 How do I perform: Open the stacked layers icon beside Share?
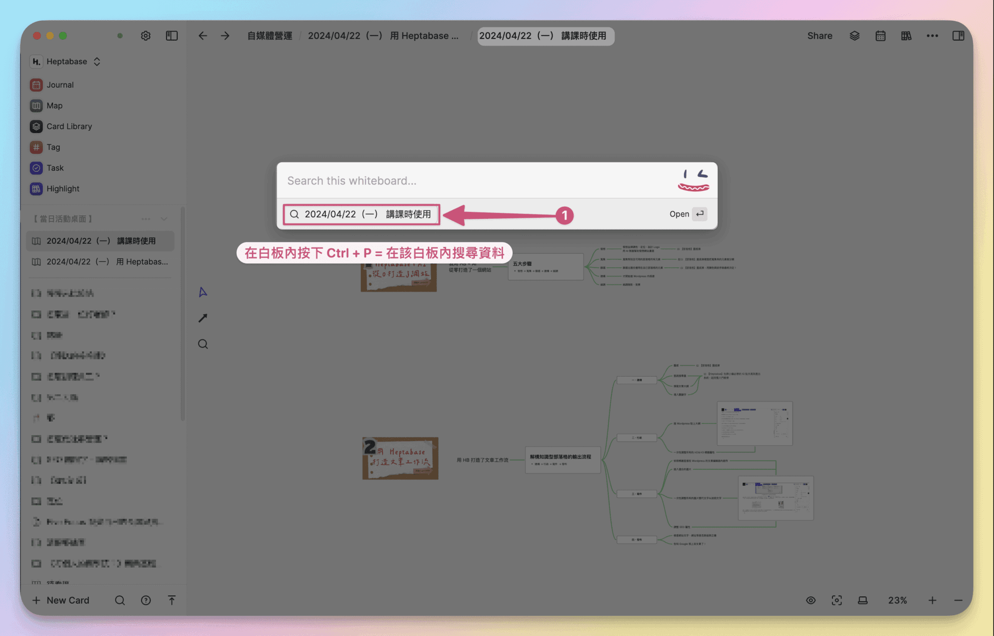pos(855,36)
